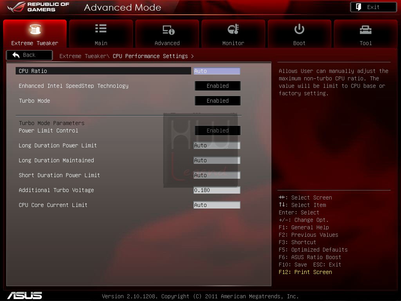Open the Main tab
Viewport: 401px width, 301px height.
[101, 34]
